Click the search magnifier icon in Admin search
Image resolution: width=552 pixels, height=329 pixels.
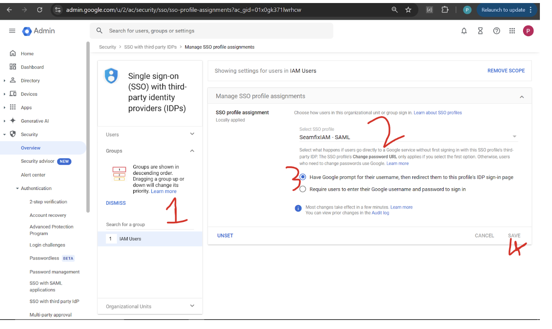[x=99, y=31]
